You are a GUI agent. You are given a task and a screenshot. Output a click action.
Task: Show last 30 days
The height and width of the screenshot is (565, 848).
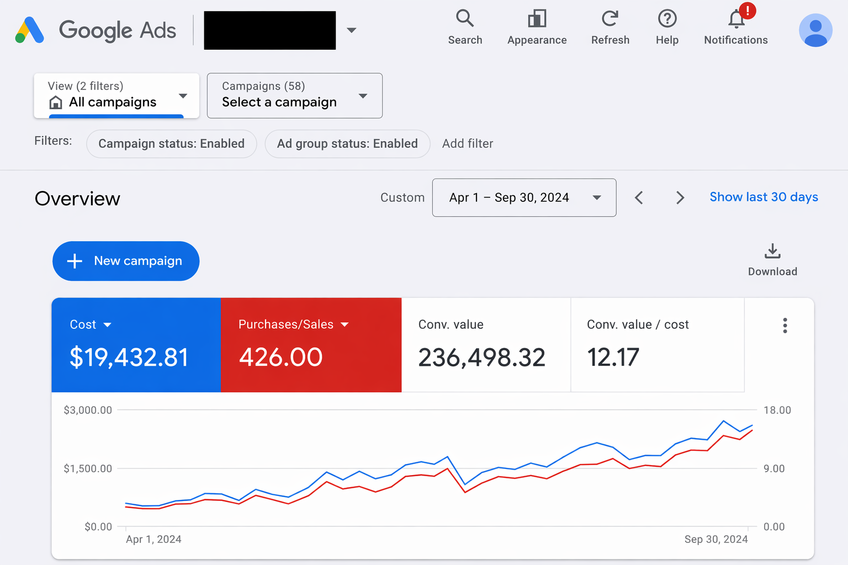[764, 197]
